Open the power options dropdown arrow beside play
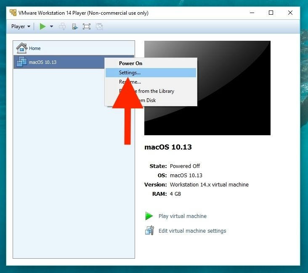 pos(51,26)
